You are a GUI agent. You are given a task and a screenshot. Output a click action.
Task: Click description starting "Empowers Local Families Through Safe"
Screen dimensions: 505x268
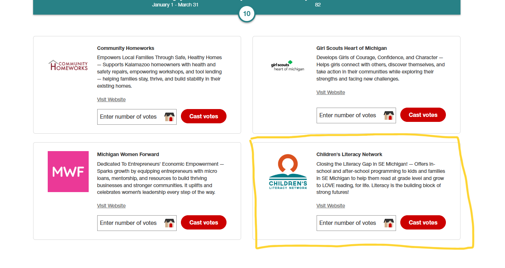click(x=160, y=72)
